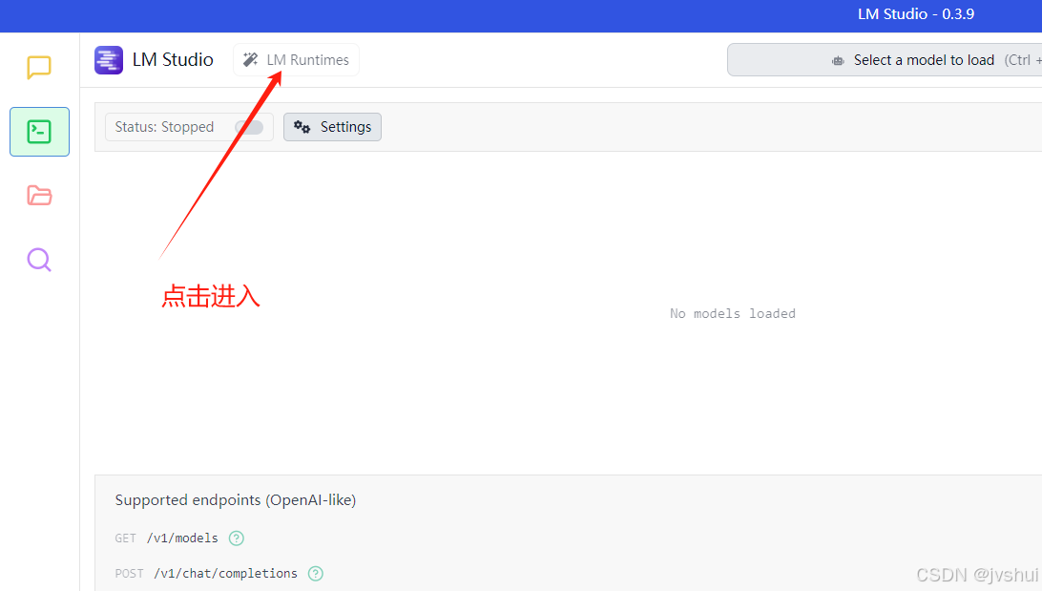1042x591 pixels.
Task: Open the My Models folder icon
Action: (39, 196)
